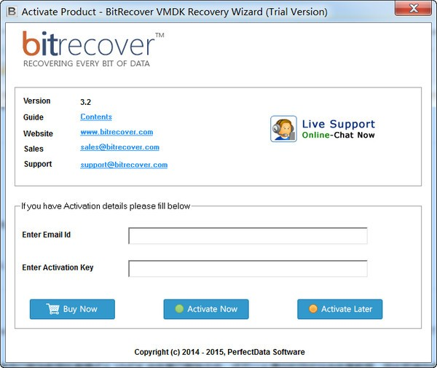The image size is (437, 368).
Task: Click the shopping cart icon on Buy Now
Action: pyautogui.click(x=53, y=309)
